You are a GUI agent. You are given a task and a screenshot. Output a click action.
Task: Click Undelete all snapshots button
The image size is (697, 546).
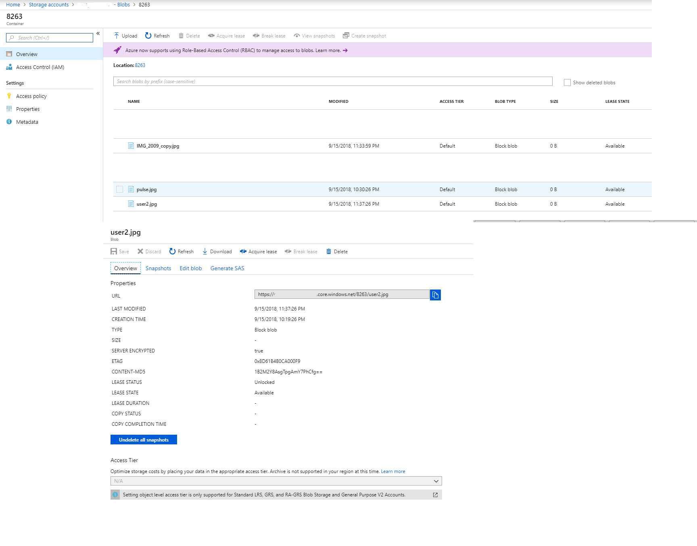(144, 440)
